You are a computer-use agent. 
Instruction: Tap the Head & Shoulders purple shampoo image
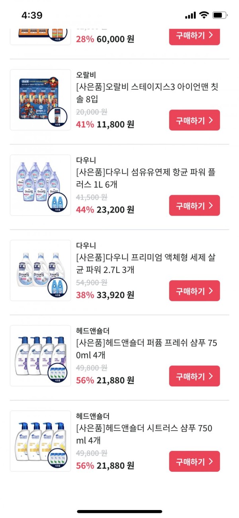click(x=40, y=356)
